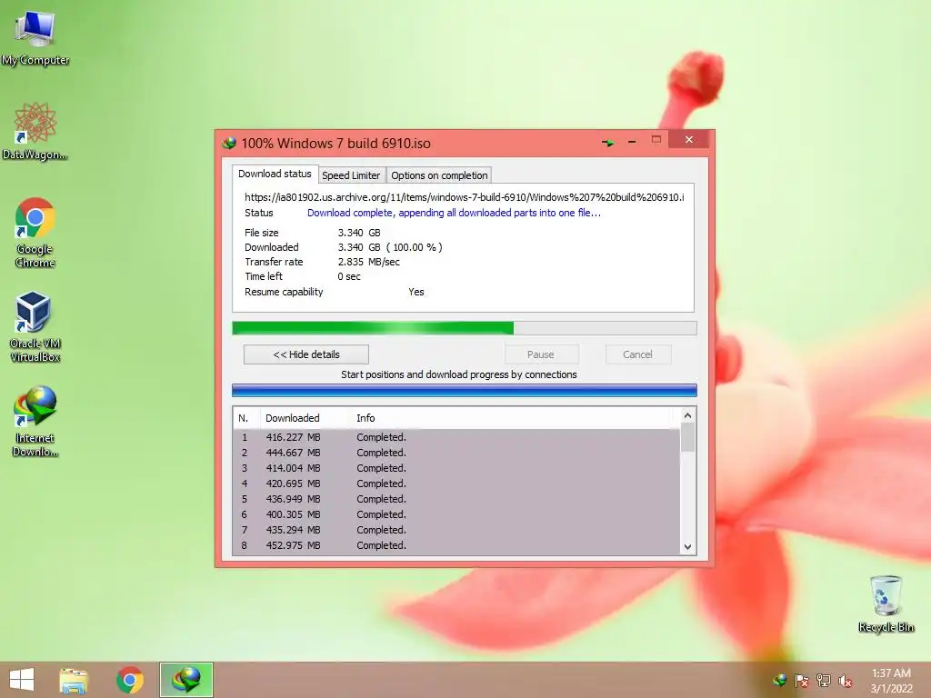931x698 pixels.
Task: Click the N. column header
Action: 246,418
